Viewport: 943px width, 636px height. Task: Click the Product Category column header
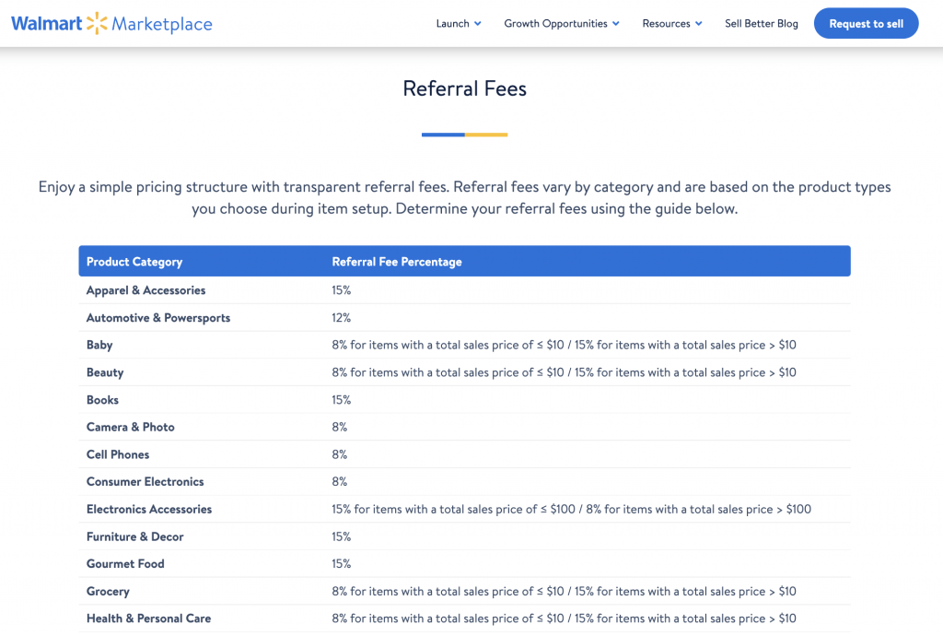coord(134,262)
